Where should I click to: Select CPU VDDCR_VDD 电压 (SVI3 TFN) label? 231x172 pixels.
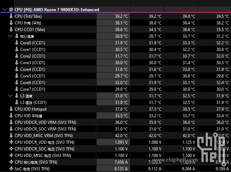[x=45, y=142]
